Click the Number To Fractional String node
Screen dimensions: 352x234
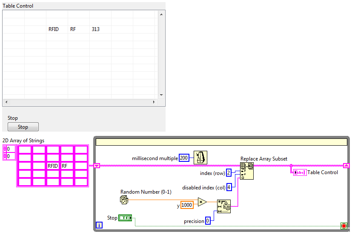(224, 206)
